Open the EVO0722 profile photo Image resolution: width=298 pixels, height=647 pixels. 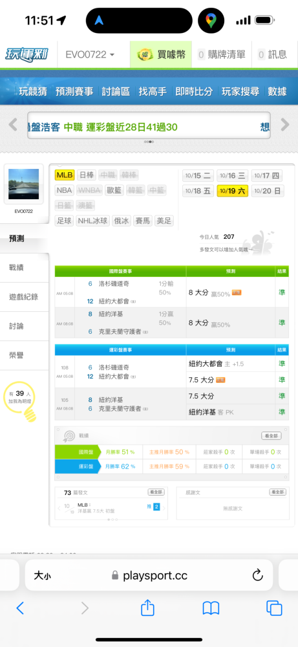click(x=23, y=184)
